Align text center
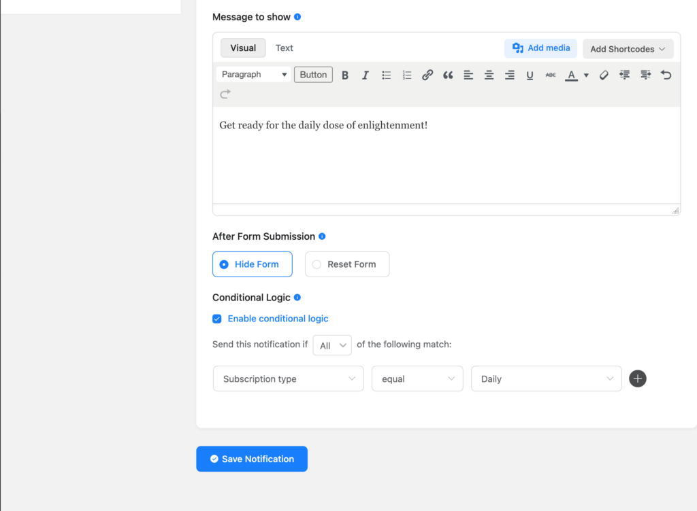The height and width of the screenshot is (511, 697). (x=489, y=75)
